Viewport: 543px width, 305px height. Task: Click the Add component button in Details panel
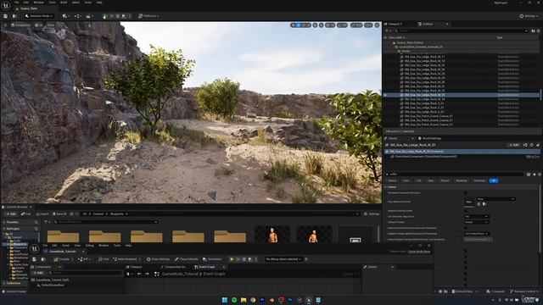(x=513, y=145)
